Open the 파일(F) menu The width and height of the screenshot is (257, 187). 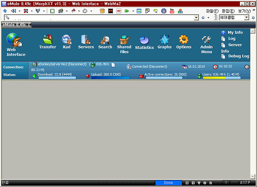[x=212, y=11]
